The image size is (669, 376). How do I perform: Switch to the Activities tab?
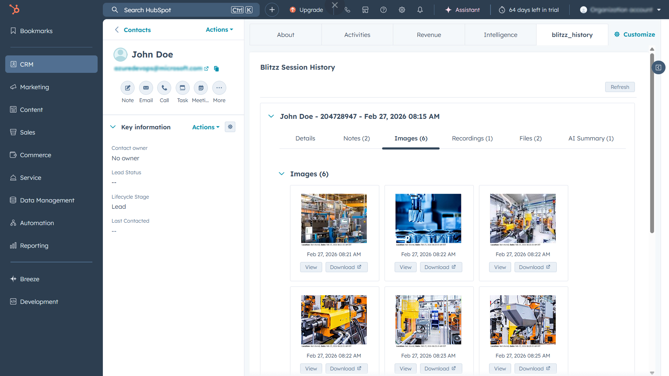(x=357, y=35)
